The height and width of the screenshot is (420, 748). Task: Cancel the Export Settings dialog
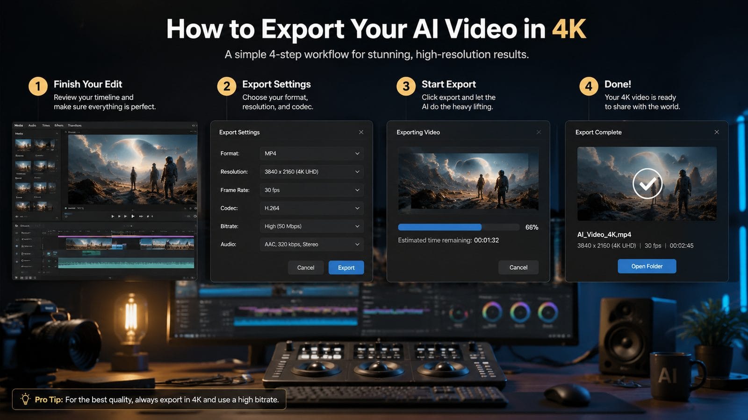[x=306, y=267]
